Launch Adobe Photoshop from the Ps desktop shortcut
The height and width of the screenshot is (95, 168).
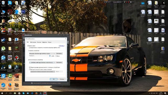pyautogui.click(x=23, y=12)
